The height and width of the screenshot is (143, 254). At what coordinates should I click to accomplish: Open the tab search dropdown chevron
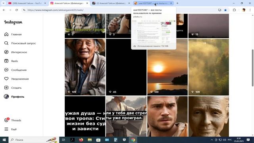pyautogui.click(x=4, y=3)
